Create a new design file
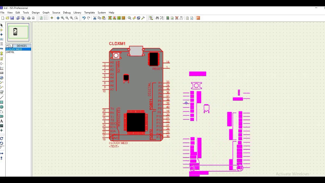Viewport: 325px width, 183px height. (3, 18)
